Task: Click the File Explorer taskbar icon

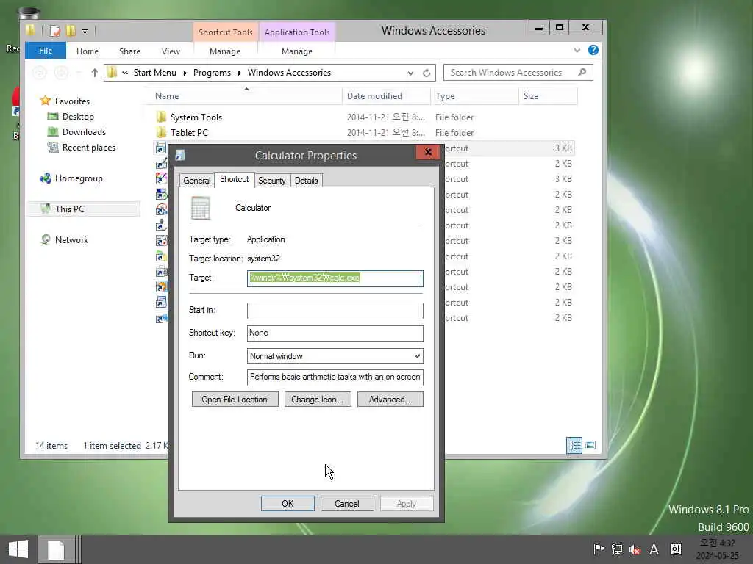Action: [x=57, y=549]
